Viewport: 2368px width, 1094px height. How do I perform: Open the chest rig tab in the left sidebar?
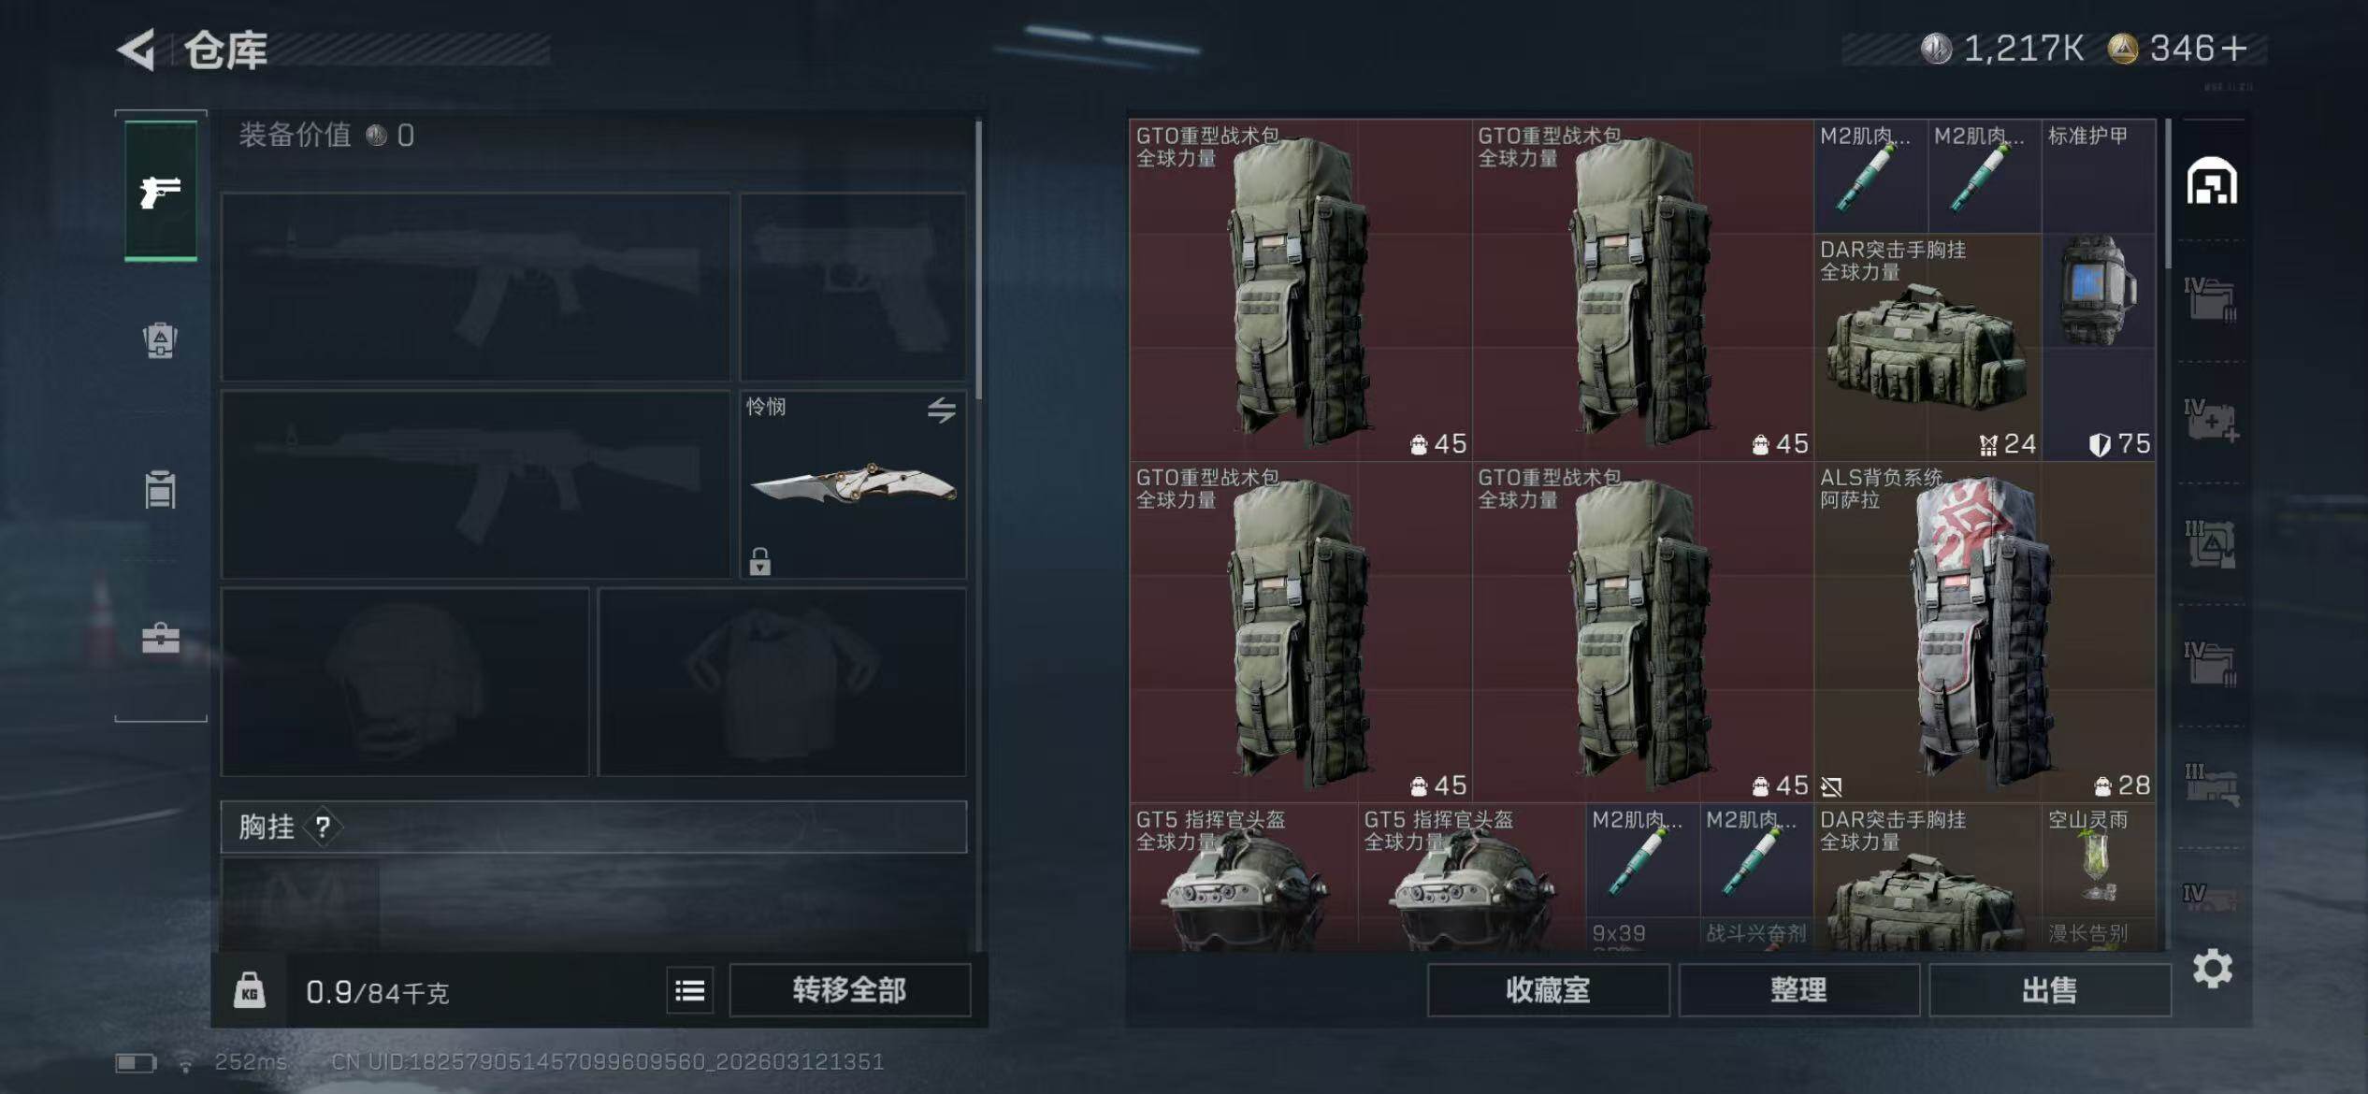(x=161, y=489)
